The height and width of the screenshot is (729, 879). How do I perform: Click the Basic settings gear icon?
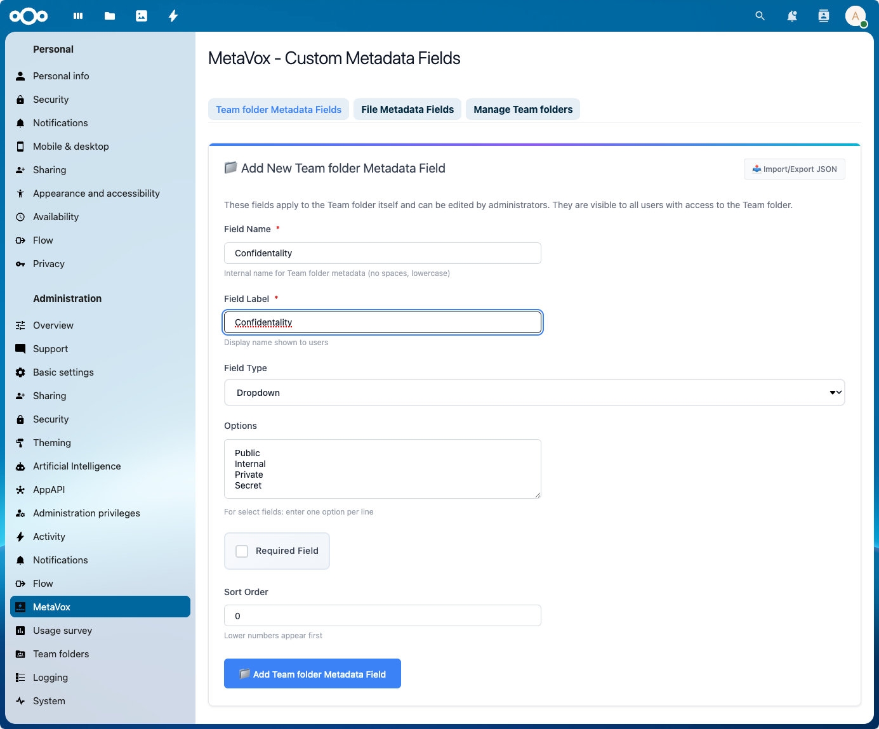20,372
